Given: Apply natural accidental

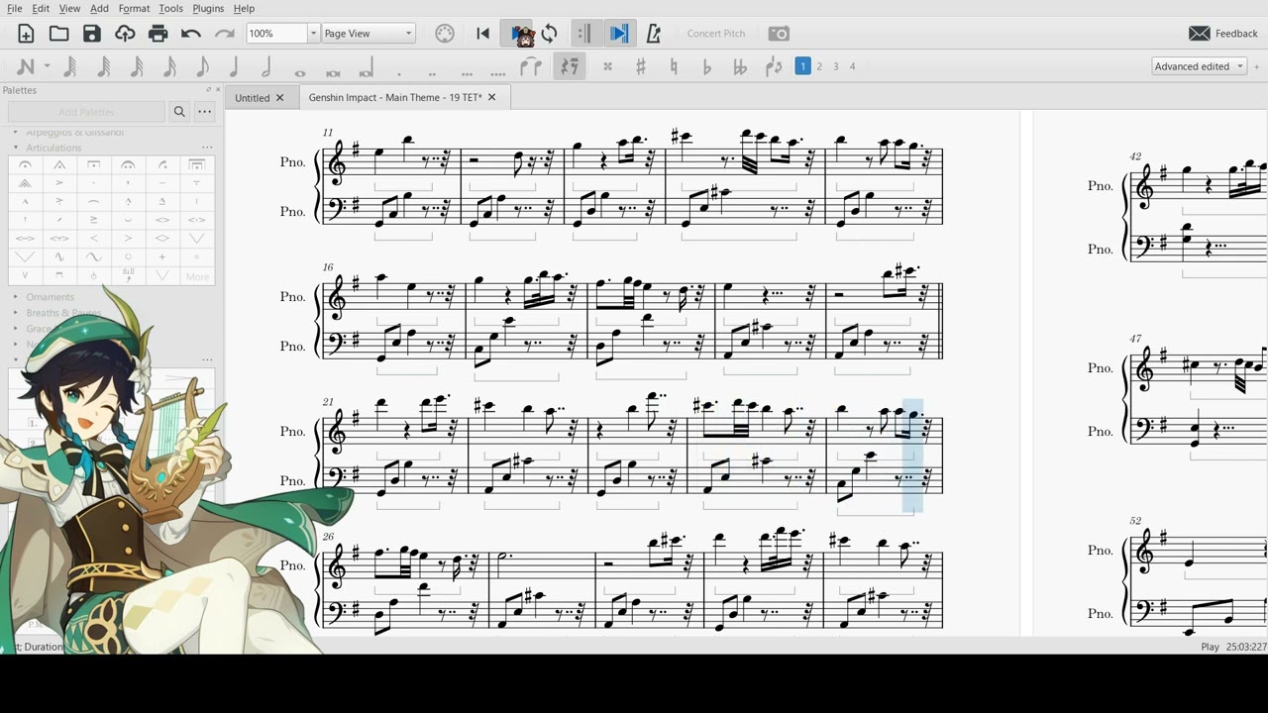Looking at the screenshot, I should coord(674,67).
